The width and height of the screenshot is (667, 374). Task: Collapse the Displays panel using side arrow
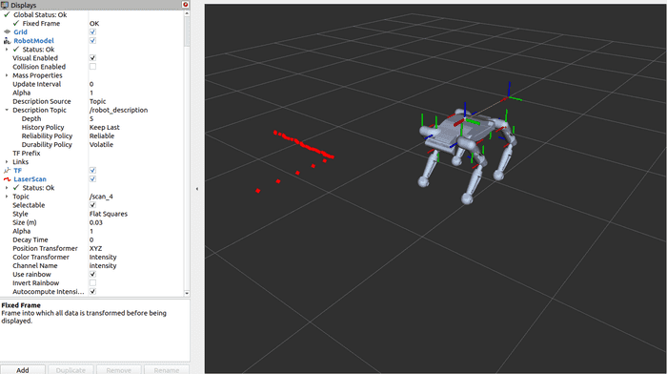197,189
